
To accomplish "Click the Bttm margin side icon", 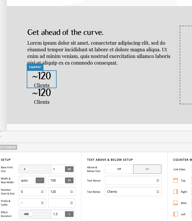I will [176, 203].
